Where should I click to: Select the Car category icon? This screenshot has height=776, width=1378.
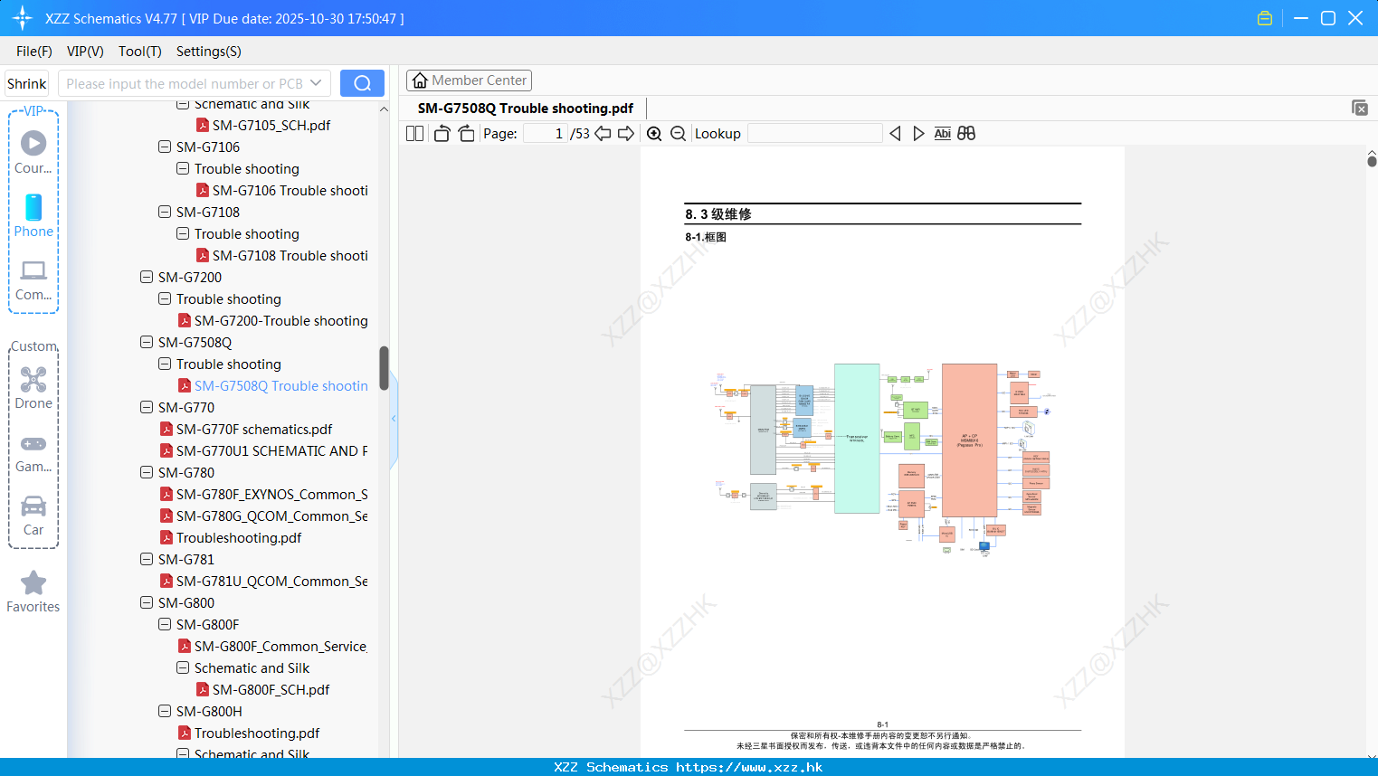click(33, 506)
